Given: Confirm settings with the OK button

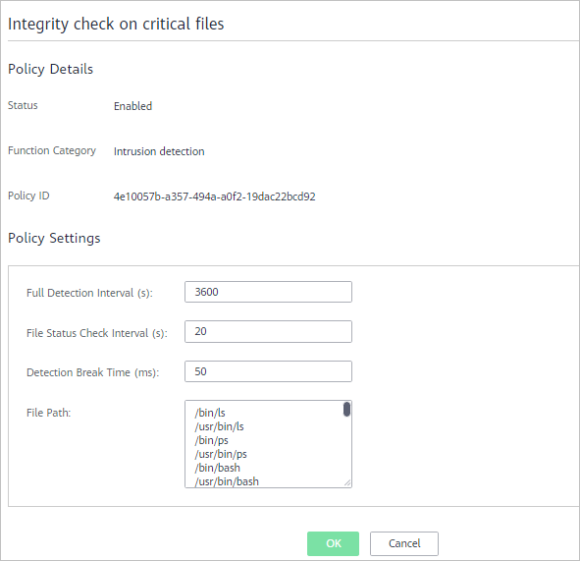Looking at the screenshot, I should click(x=333, y=543).
